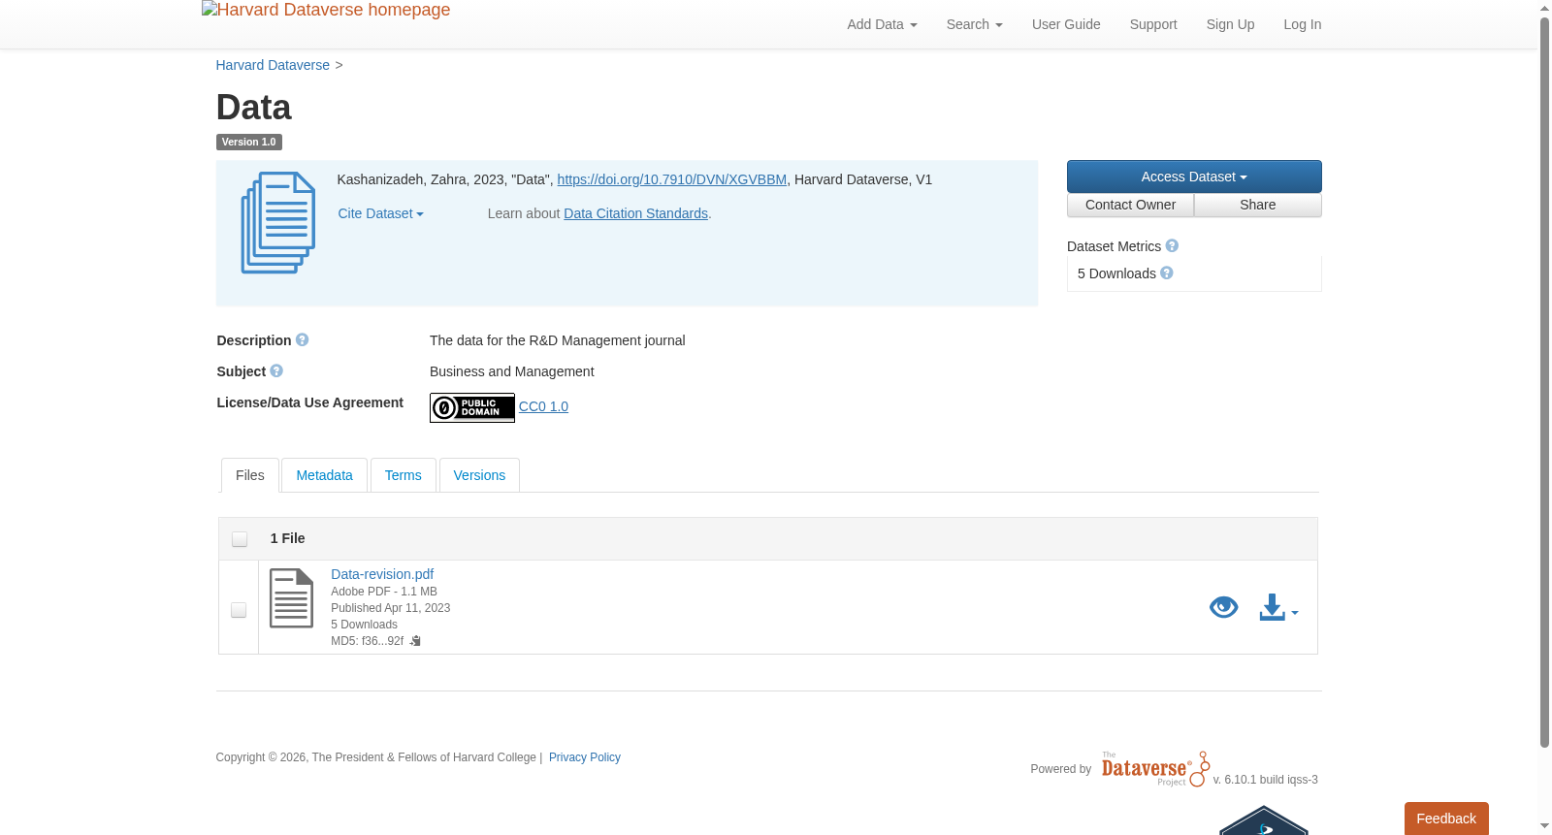Open the CC0 1.0 license link
Viewport: 1552px width, 835px height.
click(543, 406)
